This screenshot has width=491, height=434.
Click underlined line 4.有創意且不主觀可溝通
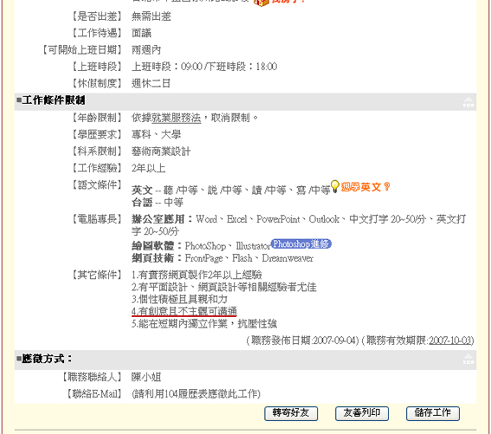tap(184, 312)
